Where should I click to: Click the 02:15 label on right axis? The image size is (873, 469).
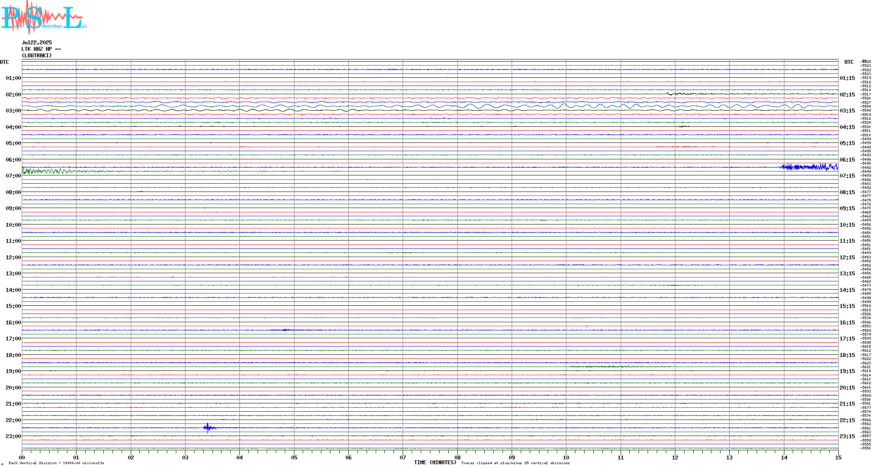tap(847, 95)
